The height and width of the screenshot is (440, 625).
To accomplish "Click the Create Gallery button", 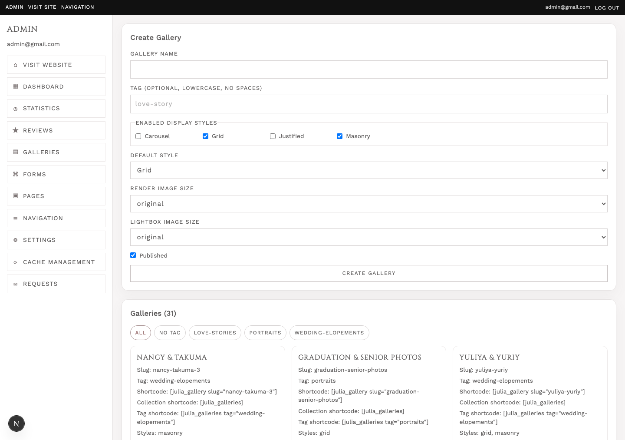I will [369, 273].
